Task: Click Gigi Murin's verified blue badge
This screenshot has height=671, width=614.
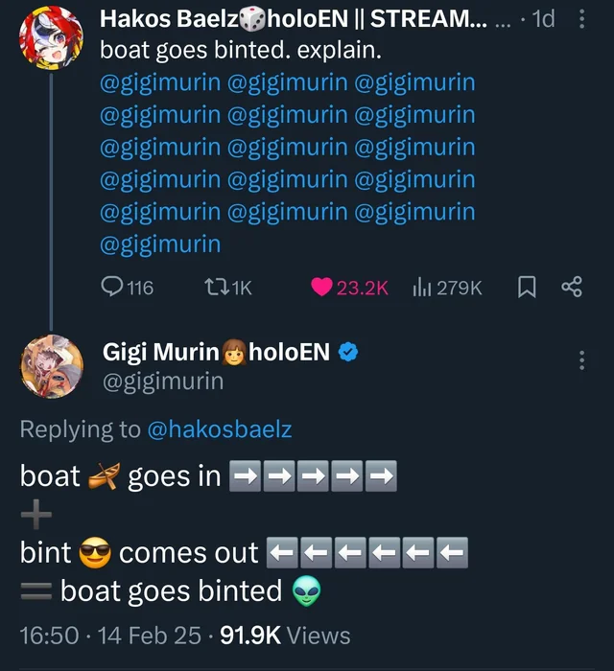Action: tap(349, 352)
